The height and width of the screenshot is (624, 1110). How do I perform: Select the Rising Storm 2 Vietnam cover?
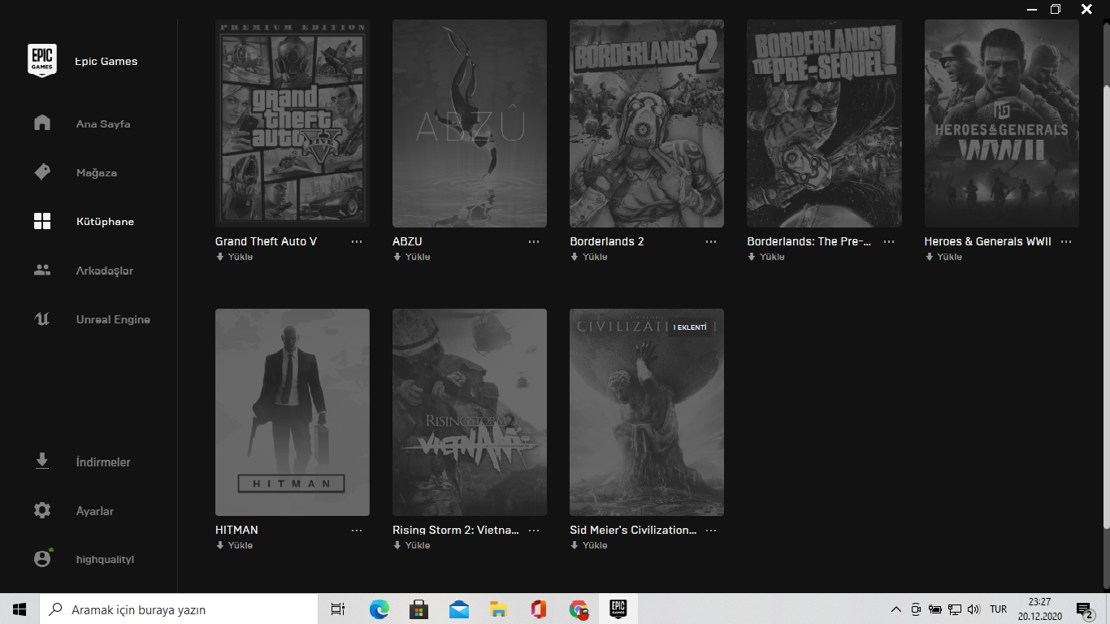coord(470,412)
